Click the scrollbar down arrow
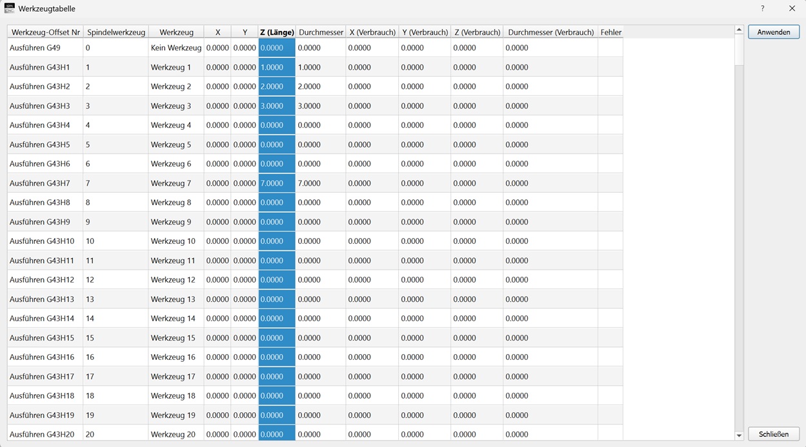 point(740,436)
